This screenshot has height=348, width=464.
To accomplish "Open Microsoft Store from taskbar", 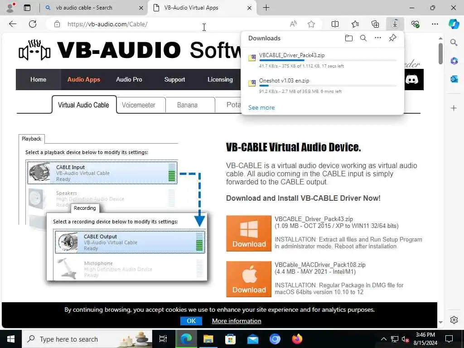I will coord(230,339).
